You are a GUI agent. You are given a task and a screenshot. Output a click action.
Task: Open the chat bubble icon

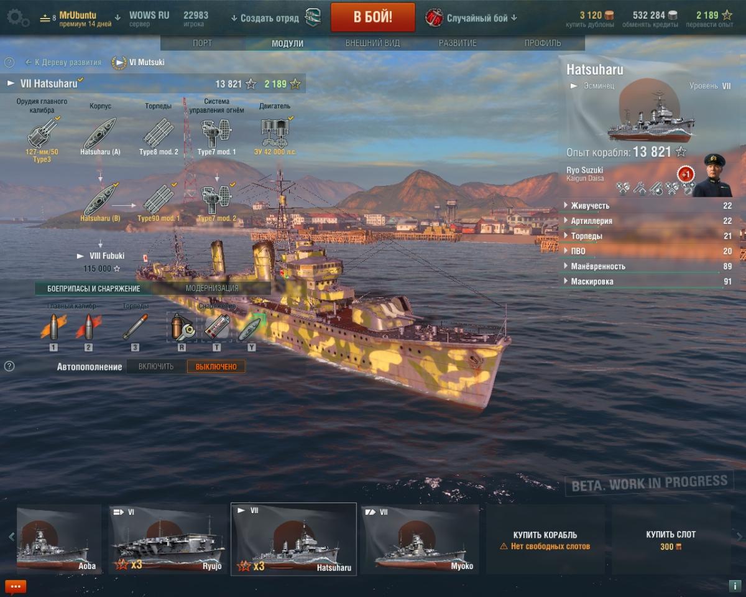(16, 586)
